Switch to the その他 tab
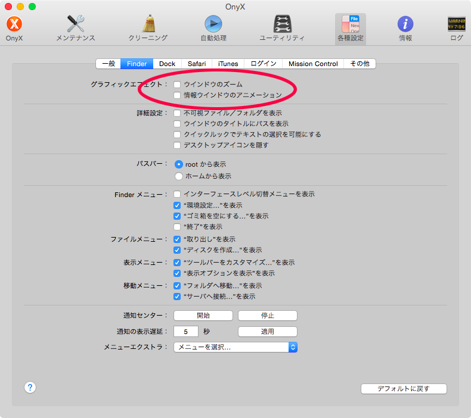 (x=360, y=64)
